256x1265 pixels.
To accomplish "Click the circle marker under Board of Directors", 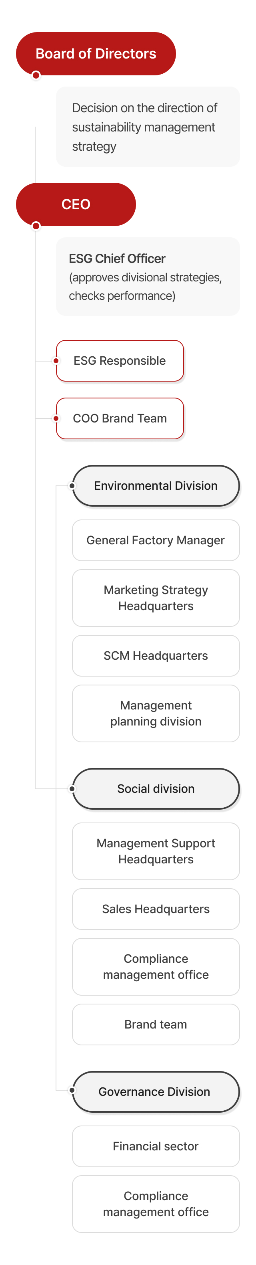I will [x=36, y=75].
